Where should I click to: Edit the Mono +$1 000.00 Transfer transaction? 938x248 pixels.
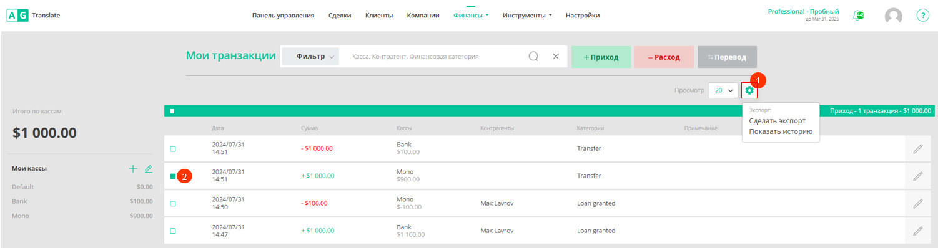click(x=917, y=176)
